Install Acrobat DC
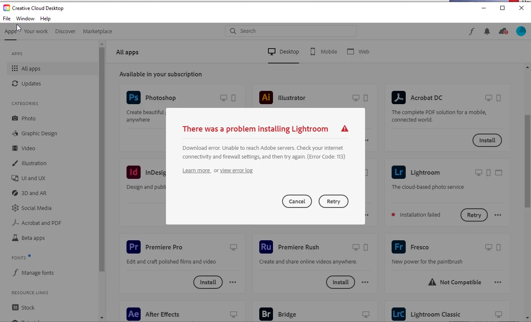This screenshot has height=322, width=531. click(487, 140)
